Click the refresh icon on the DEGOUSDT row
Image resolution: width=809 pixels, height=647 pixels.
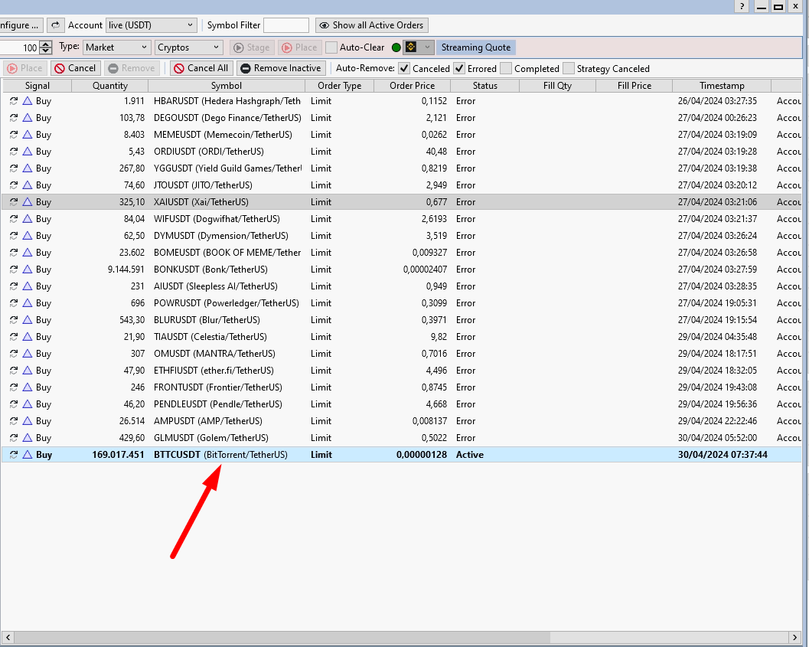click(x=14, y=118)
